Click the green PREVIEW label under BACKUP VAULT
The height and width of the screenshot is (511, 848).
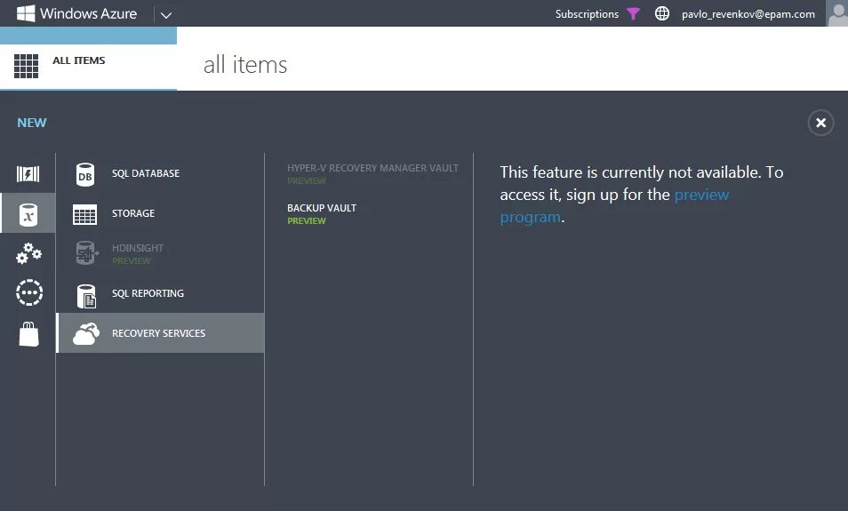coord(307,220)
